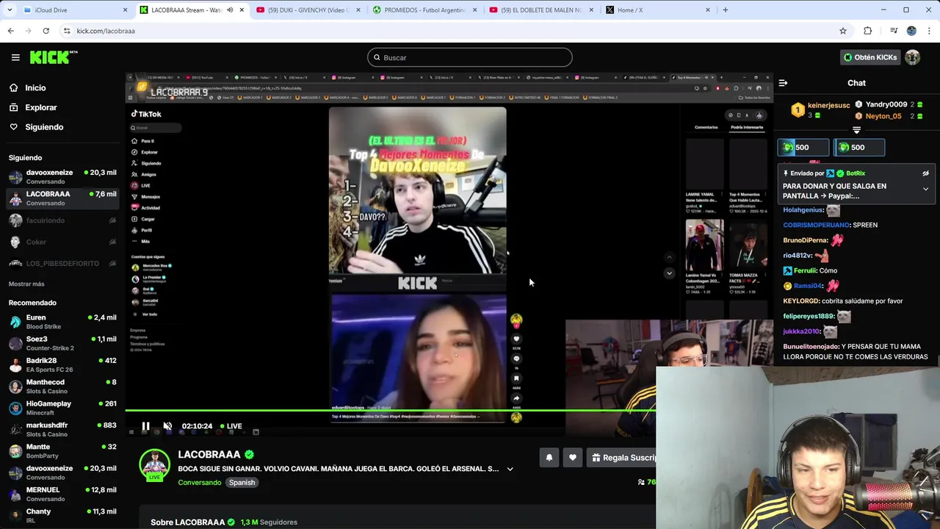The height and width of the screenshot is (529, 940).
Task: Bookmark this page star icon
Action: (x=843, y=31)
